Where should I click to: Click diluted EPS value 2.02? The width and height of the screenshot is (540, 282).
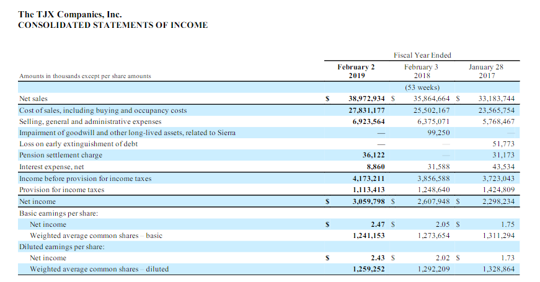(443, 258)
